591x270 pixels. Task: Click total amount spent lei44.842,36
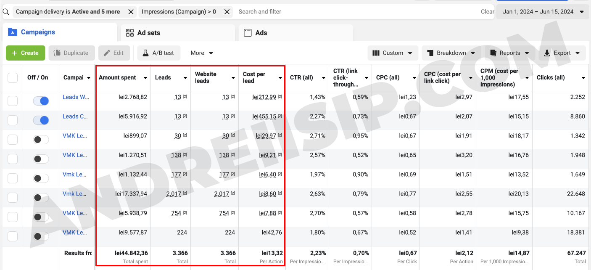131,253
